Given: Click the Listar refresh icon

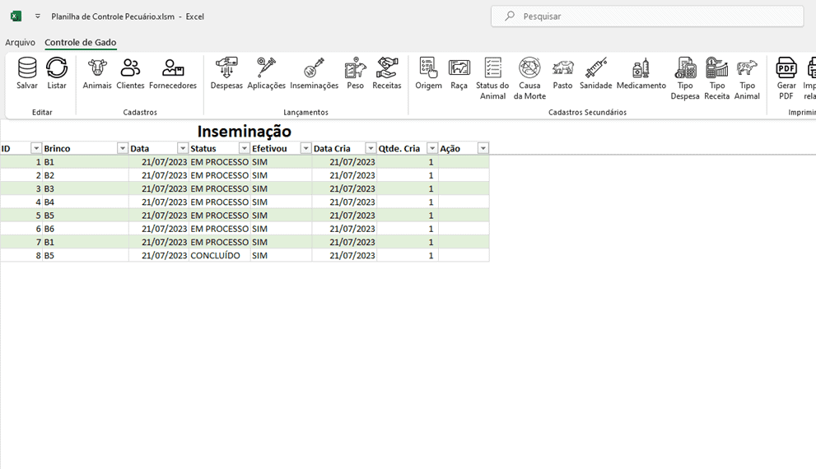Looking at the screenshot, I should point(57,68).
